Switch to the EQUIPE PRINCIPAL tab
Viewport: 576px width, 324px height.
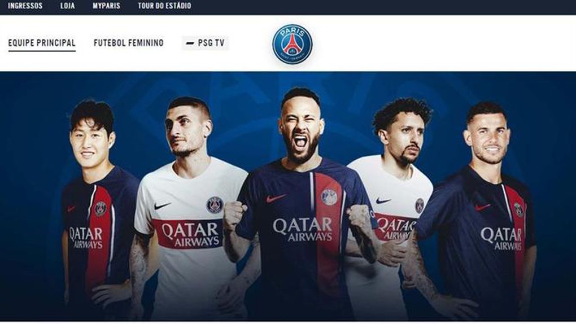coord(42,43)
